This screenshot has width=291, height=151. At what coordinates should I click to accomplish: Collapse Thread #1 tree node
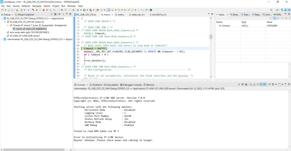tap(8, 25)
